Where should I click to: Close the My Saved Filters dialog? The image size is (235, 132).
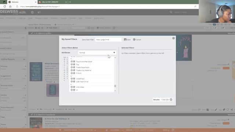click(x=173, y=38)
